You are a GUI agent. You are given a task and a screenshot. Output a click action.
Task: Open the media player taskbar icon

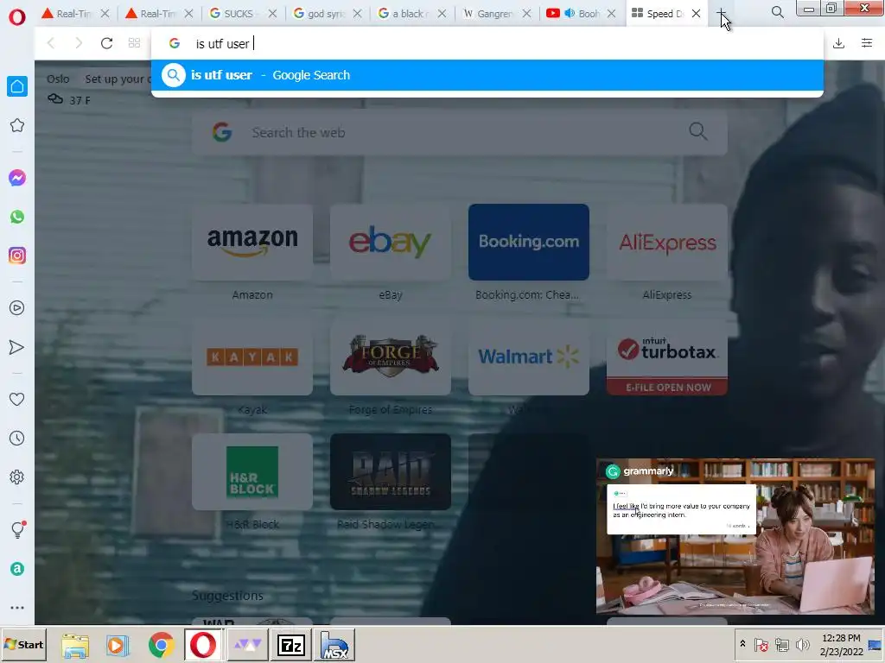(x=118, y=645)
